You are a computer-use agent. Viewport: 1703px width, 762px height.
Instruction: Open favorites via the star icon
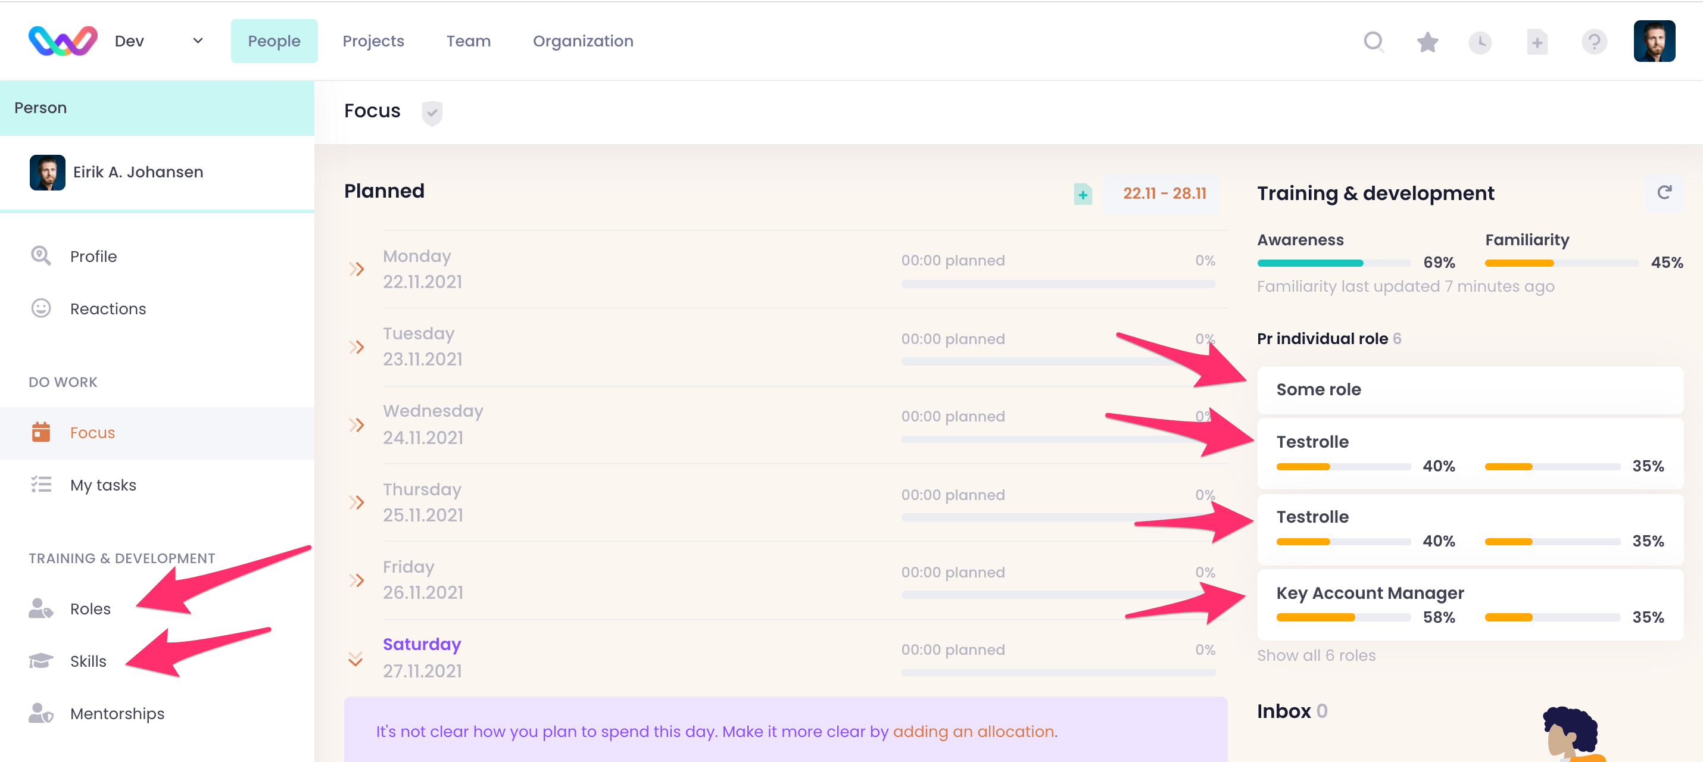[x=1427, y=42]
